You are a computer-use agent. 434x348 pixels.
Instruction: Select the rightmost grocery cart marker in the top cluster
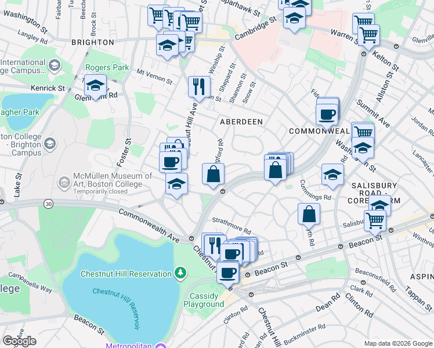click(191, 23)
